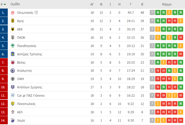Image resolution: width=185 pixels, height=125 pixels.
Task: Click the gray ? form badge for Λαμία
Action: 152,120
